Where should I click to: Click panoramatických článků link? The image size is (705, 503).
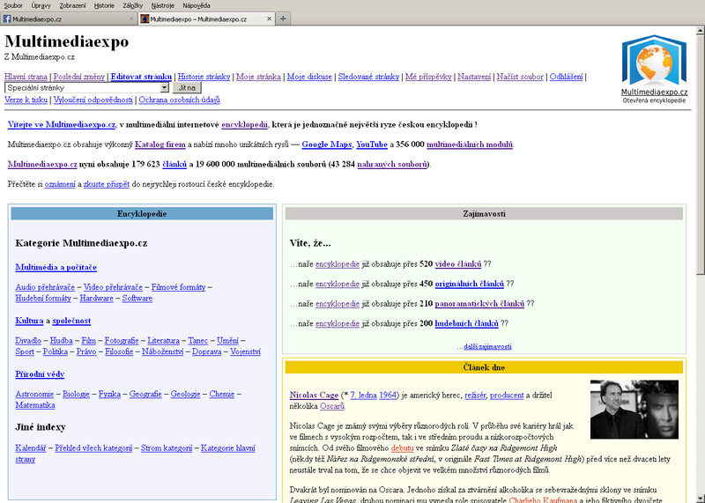[479, 303]
